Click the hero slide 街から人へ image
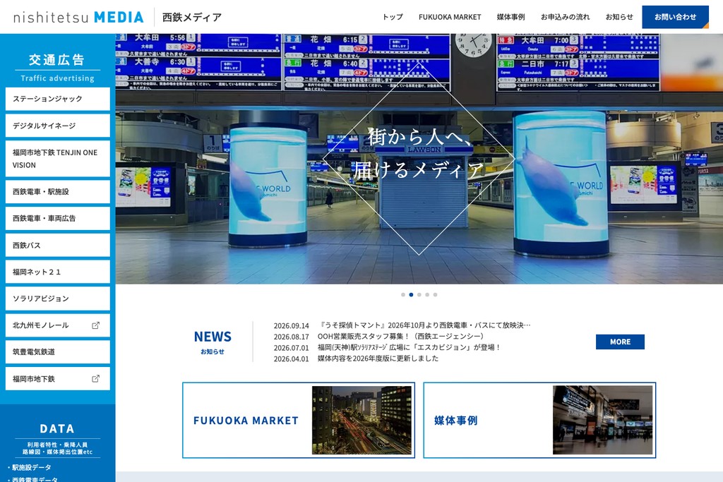Image resolution: width=723 pixels, height=482 pixels. coord(419,159)
